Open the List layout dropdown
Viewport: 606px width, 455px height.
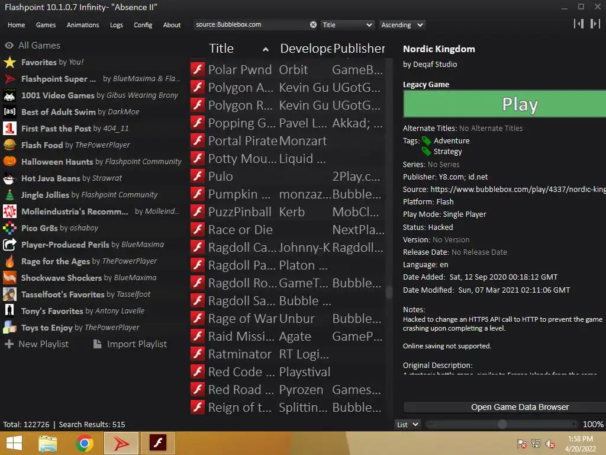click(407, 424)
